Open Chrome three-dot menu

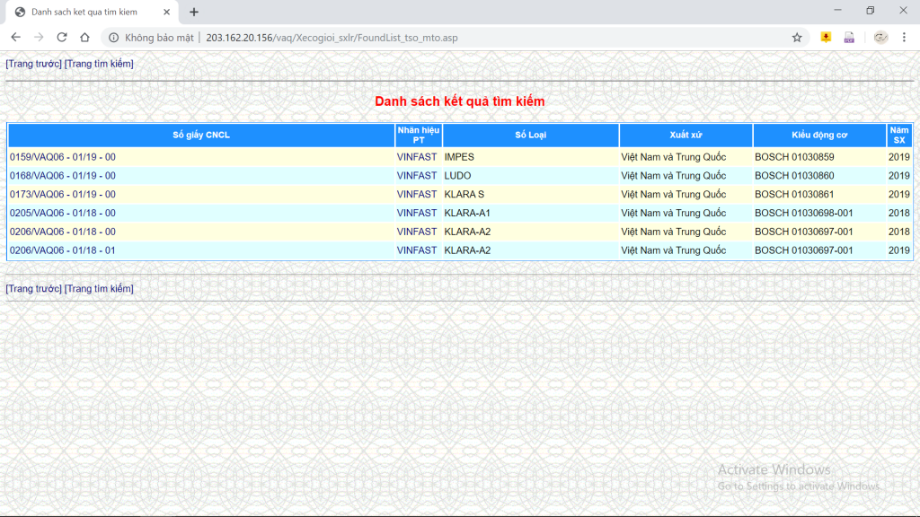[x=904, y=38]
